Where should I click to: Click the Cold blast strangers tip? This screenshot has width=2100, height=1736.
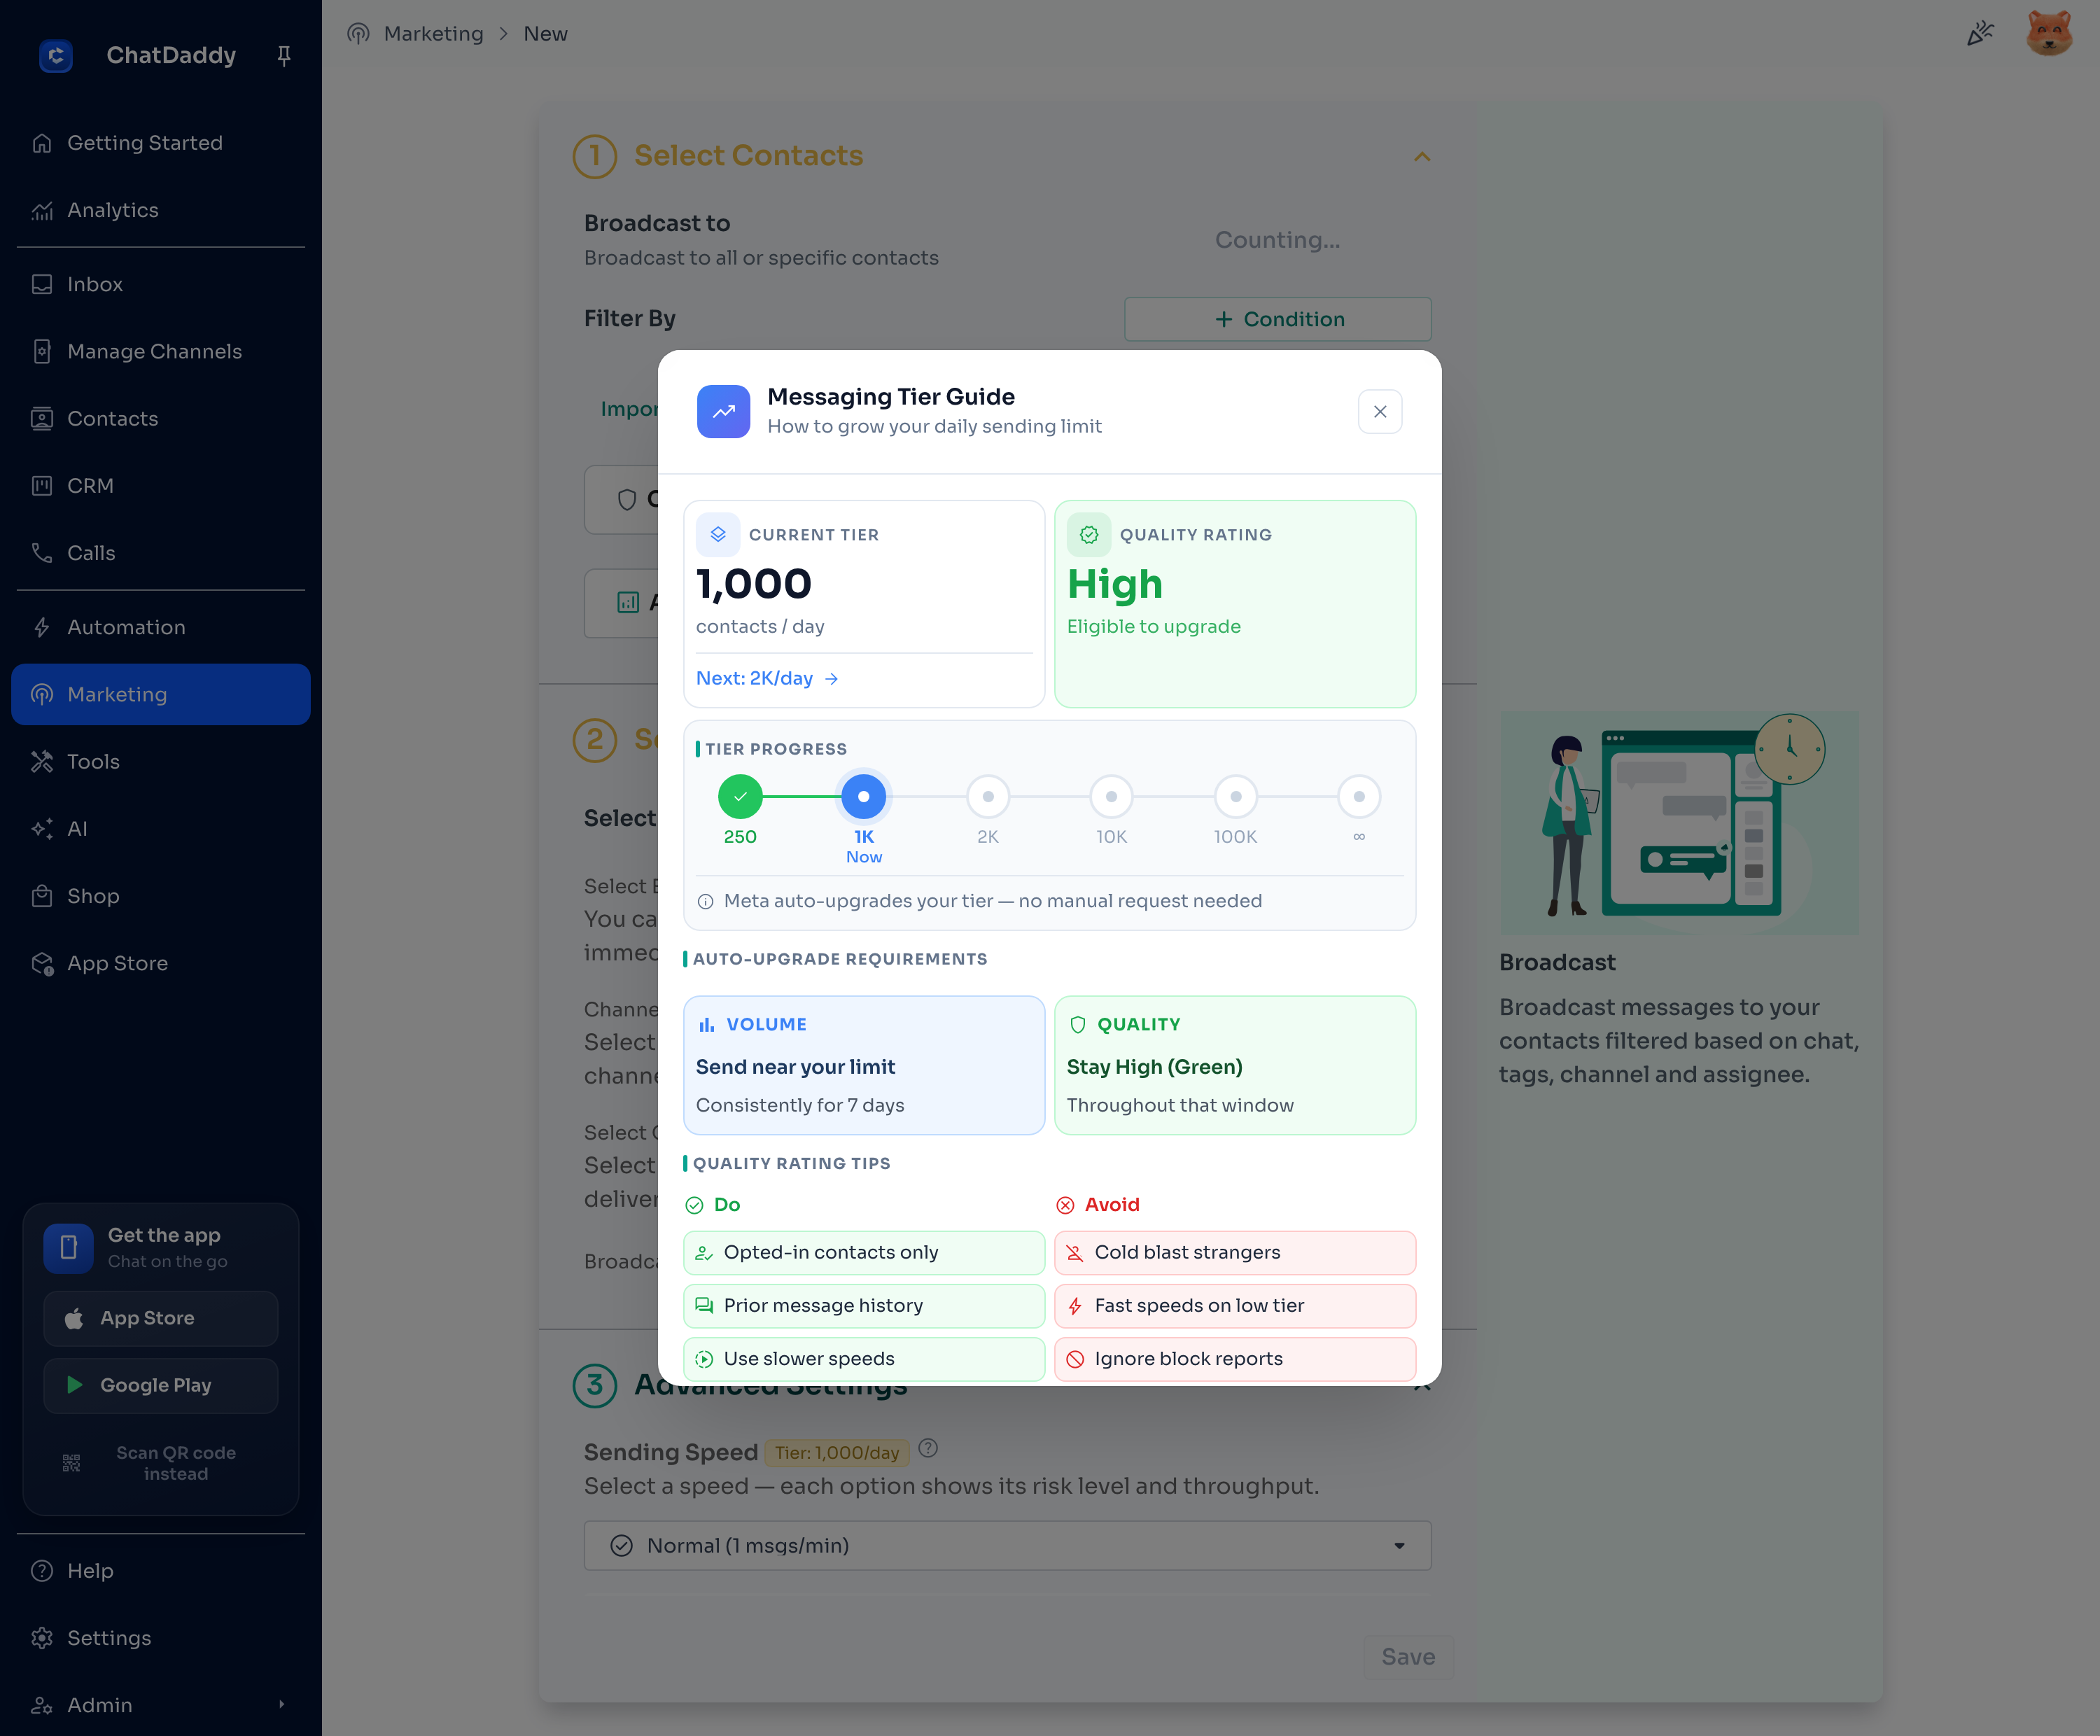coord(1235,1252)
